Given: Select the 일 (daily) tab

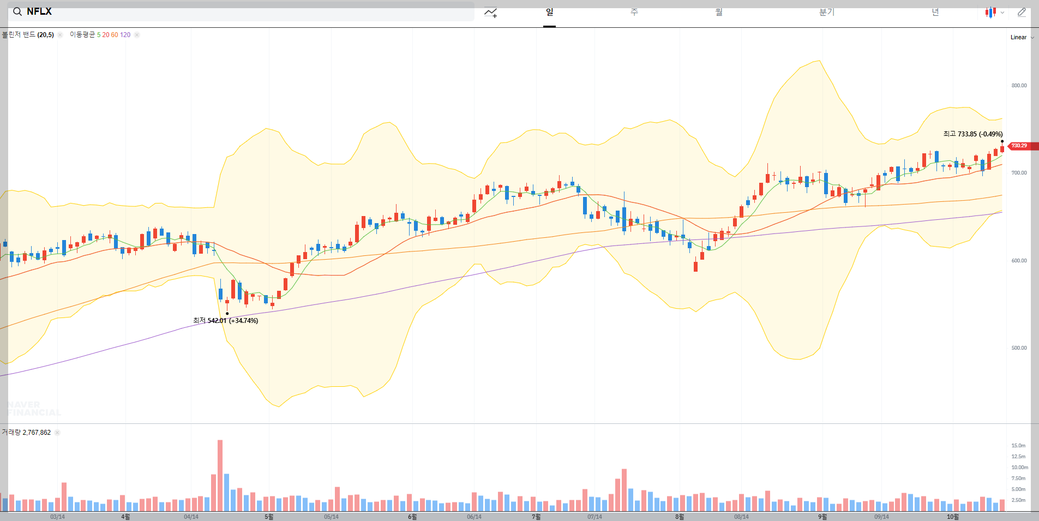Looking at the screenshot, I should coord(549,12).
